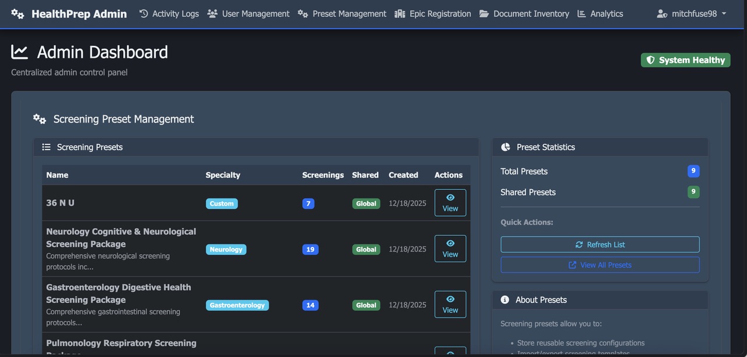The width and height of the screenshot is (747, 357).
Task: Open View All Presets
Action: (600, 264)
